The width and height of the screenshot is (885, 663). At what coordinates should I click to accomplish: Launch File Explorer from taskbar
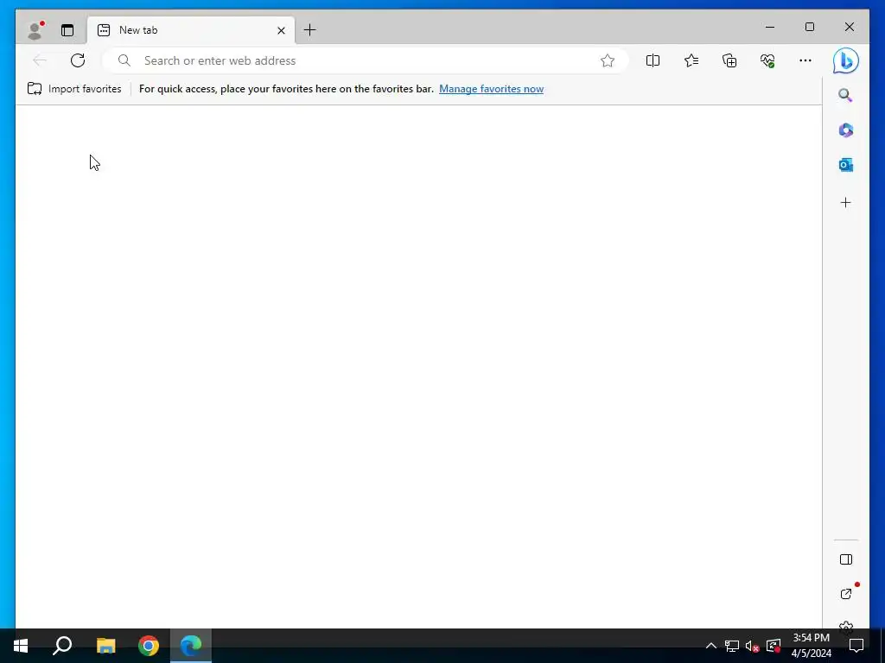click(x=105, y=646)
